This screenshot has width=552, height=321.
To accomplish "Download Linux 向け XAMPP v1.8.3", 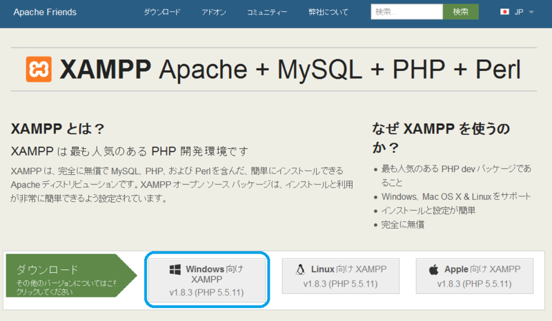I will coord(340,276).
